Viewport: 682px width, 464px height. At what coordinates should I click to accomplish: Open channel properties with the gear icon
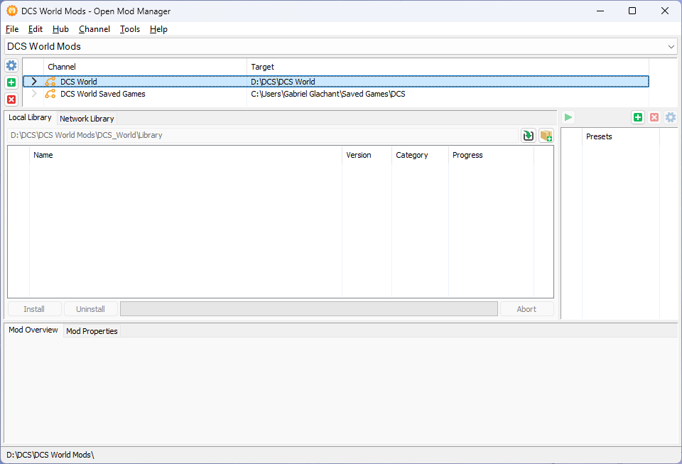pyautogui.click(x=11, y=65)
